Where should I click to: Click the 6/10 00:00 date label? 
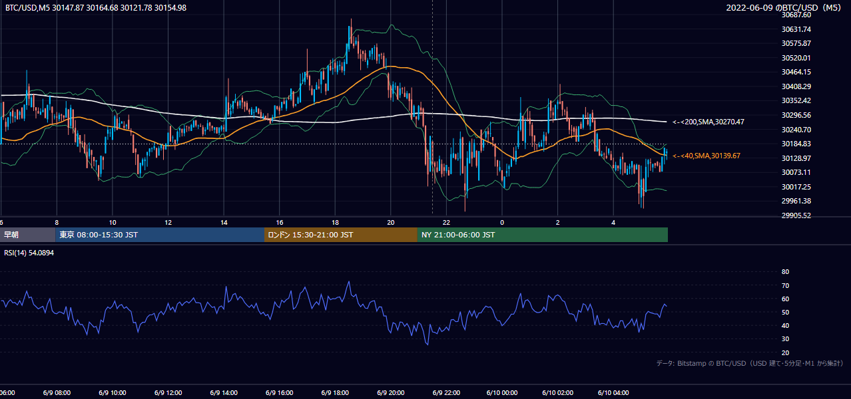point(502,393)
